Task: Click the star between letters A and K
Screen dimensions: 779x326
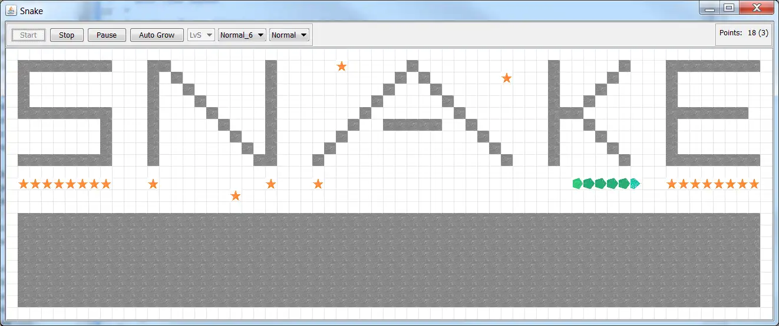Action: 507,78
